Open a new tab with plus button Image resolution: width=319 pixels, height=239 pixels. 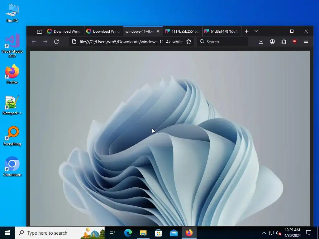click(247, 31)
